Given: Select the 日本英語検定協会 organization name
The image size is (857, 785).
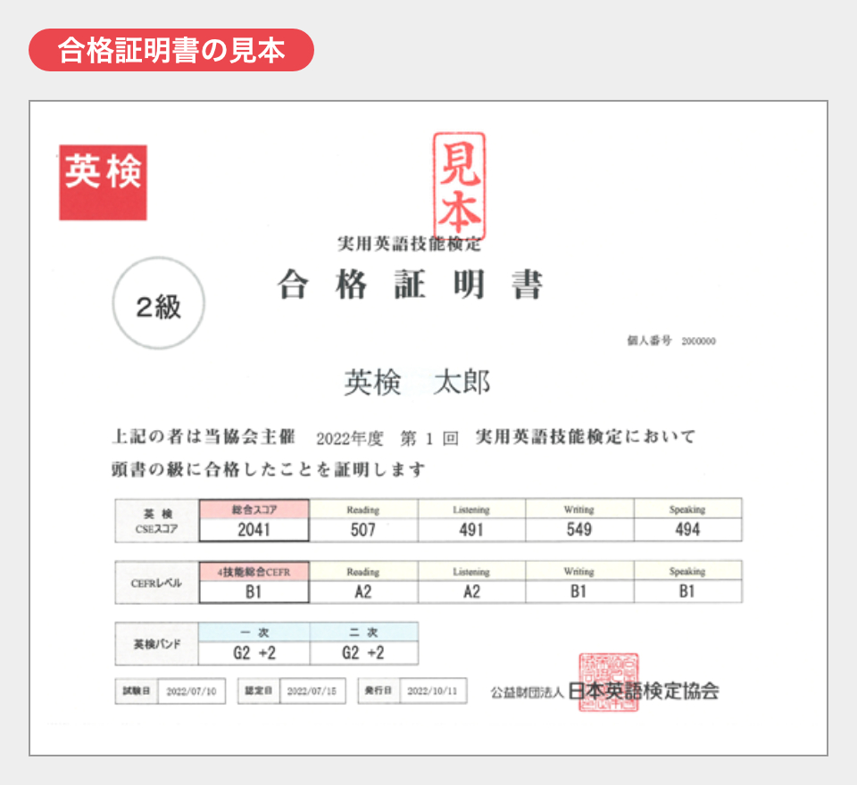Looking at the screenshot, I should (x=643, y=689).
